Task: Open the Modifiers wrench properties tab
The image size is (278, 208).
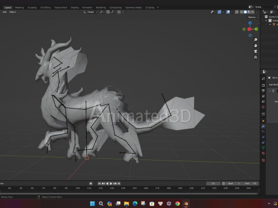Action: click(x=264, y=127)
